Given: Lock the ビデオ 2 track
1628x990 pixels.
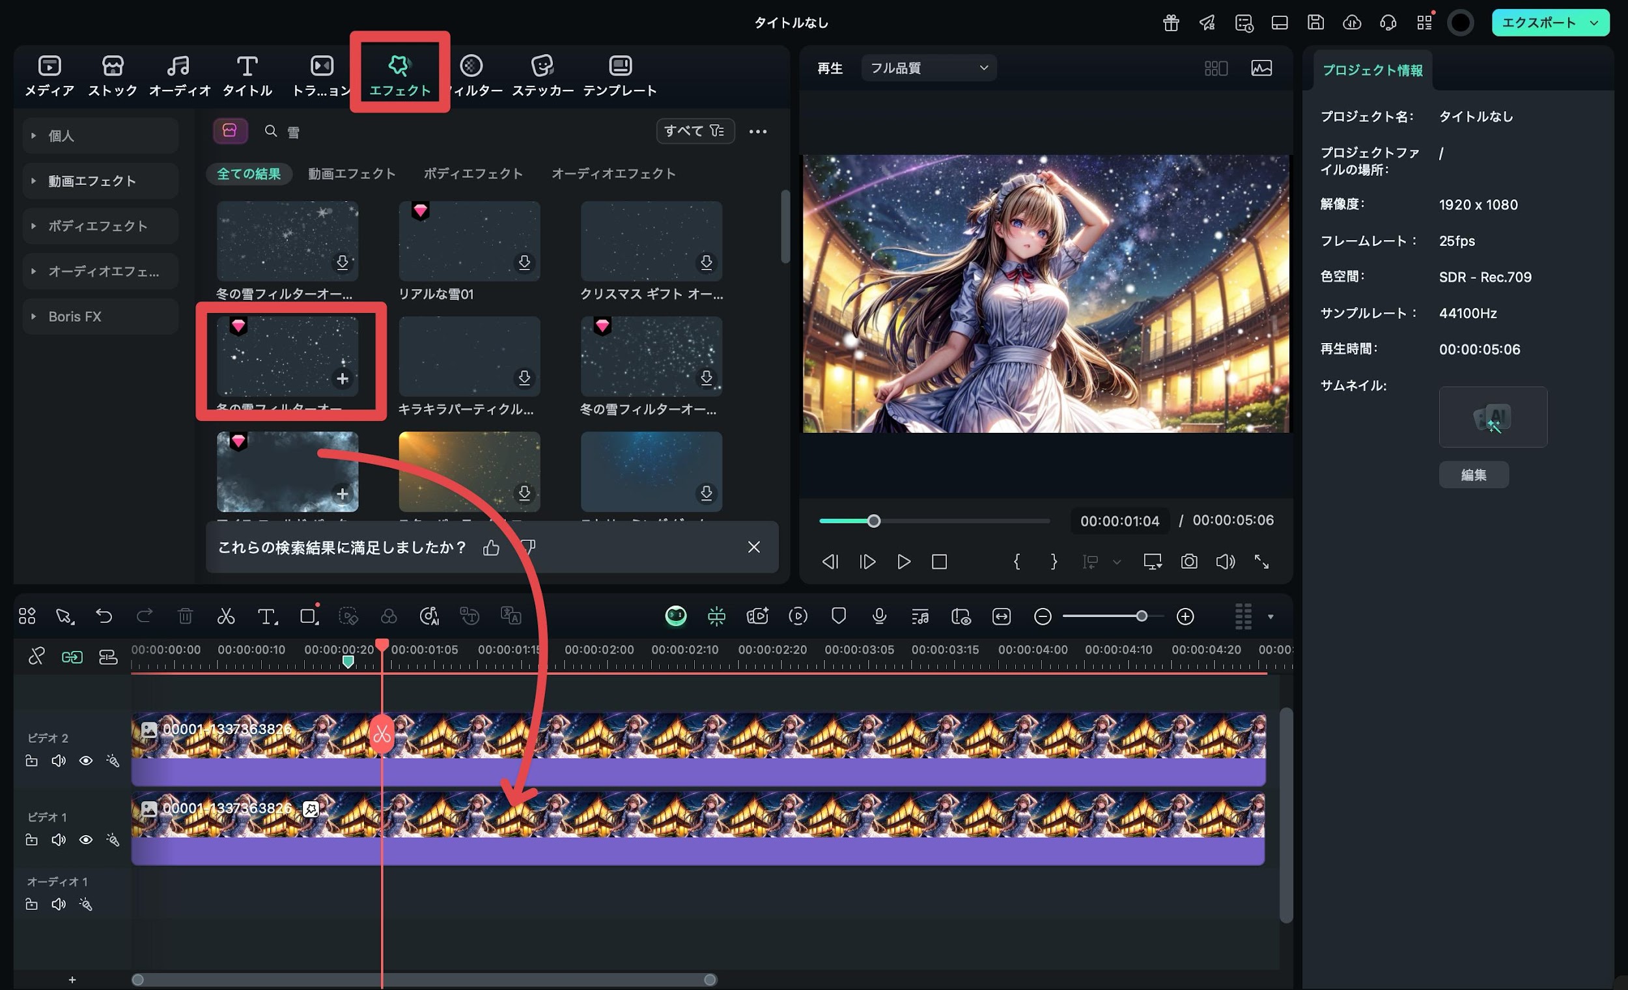Looking at the screenshot, I should pyautogui.click(x=31, y=761).
